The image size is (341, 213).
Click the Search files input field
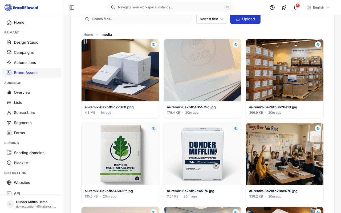coord(137,19)
